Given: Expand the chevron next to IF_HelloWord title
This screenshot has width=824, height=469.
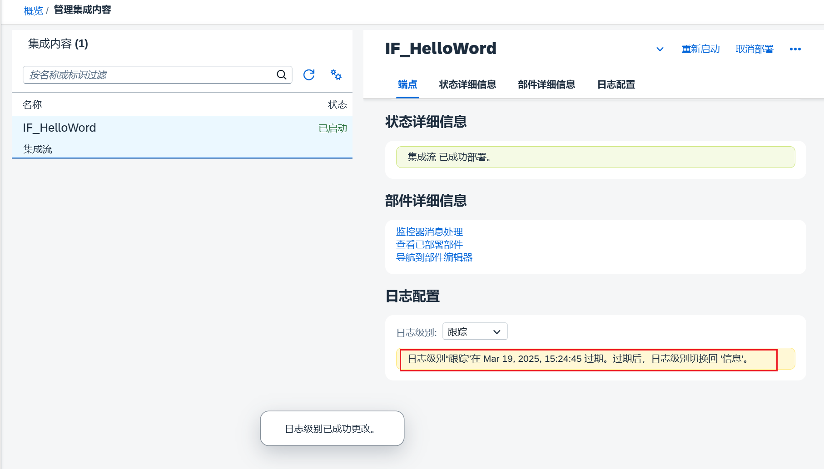Looking at the screenshot, I should coord(660,49).
